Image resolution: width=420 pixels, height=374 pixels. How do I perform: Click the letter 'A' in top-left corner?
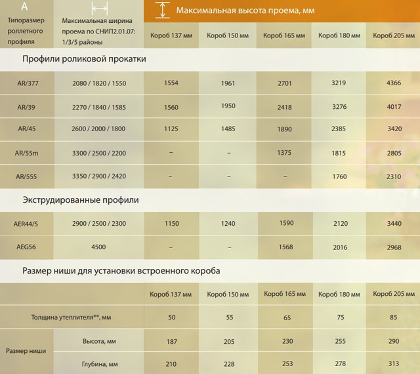[25, 8]
